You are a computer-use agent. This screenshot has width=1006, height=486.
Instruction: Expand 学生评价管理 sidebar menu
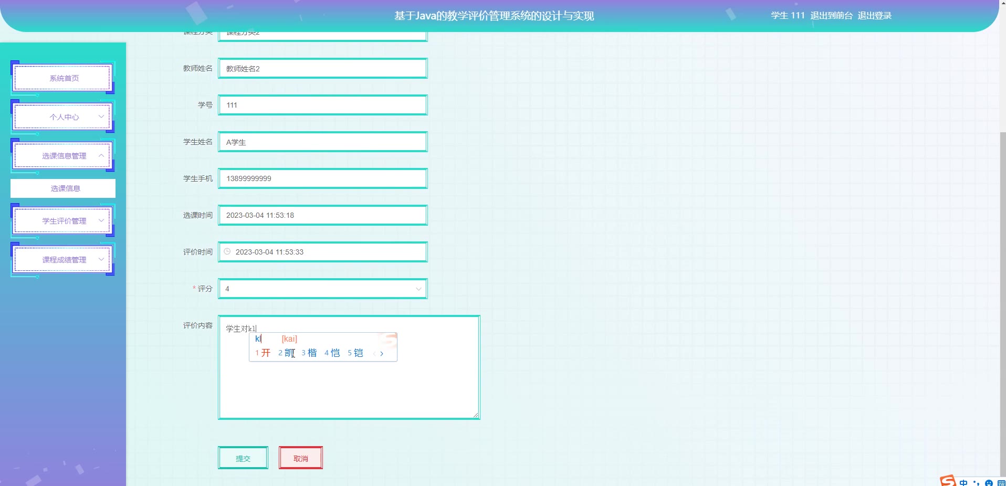pyautogui.click(x=63, y=220)
